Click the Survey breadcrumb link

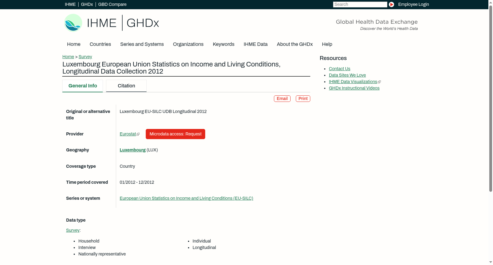(85, 57)
